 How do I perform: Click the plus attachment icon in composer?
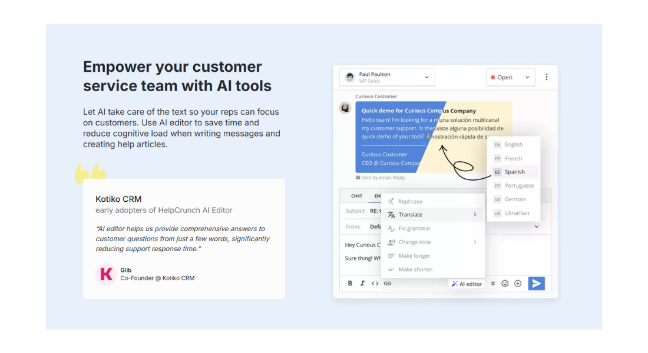pos(517,283)
